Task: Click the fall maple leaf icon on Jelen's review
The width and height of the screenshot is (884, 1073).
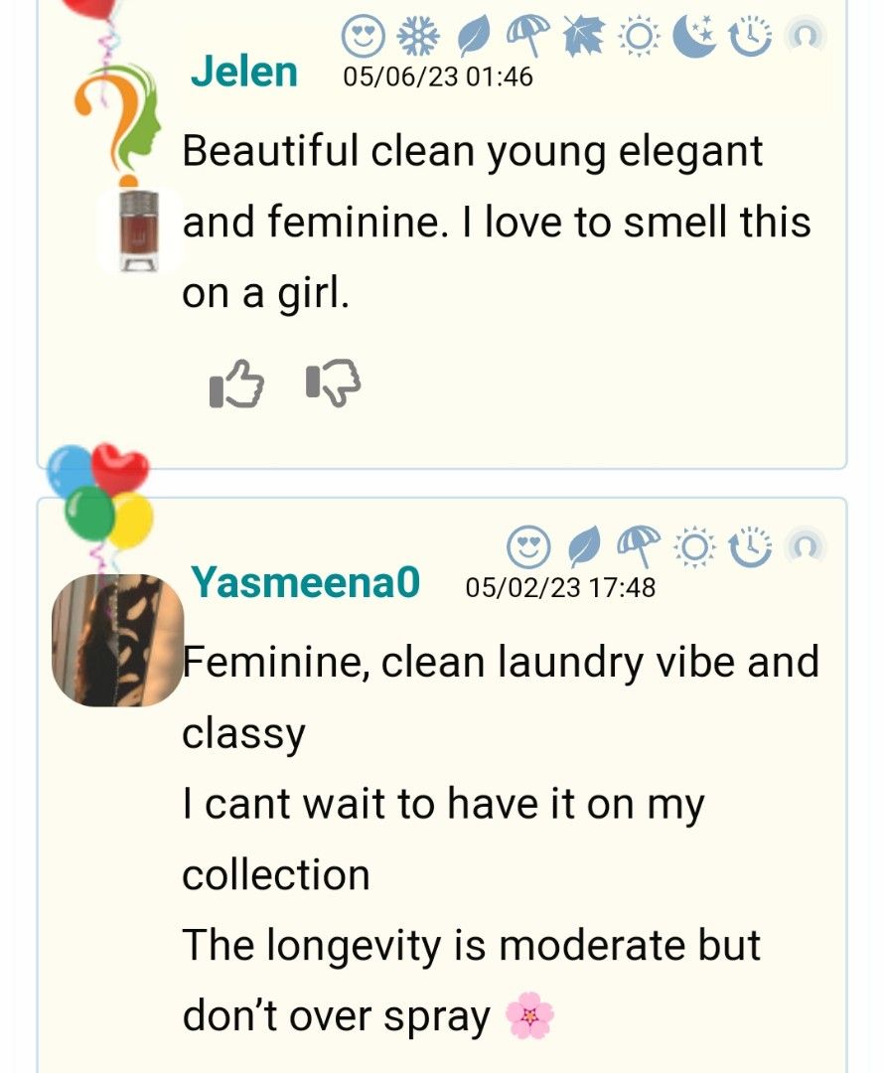Action: point(581,37)
